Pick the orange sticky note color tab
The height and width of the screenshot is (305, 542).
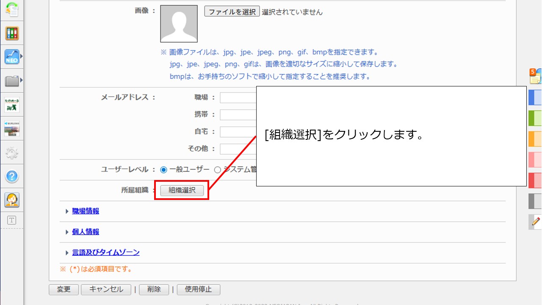coord(535,139)
